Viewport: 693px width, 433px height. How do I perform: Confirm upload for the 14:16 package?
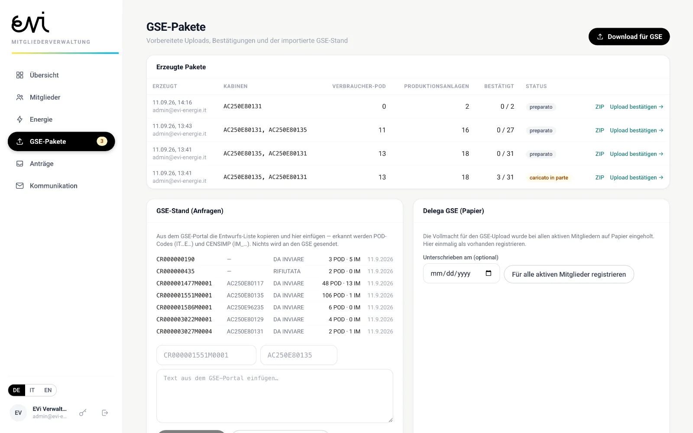[x=636, y=107]
